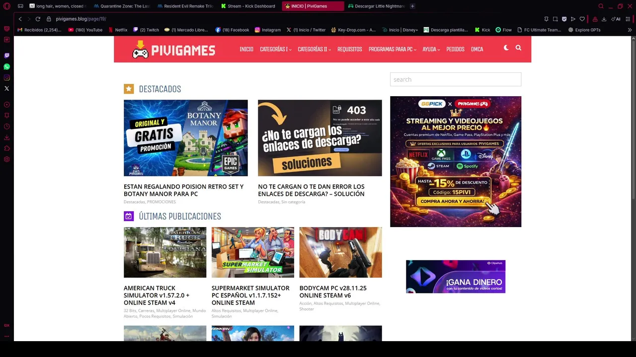Screen dimensions: 636x357
Task: Click the PiviGames logo
Action: click(174, 49)
